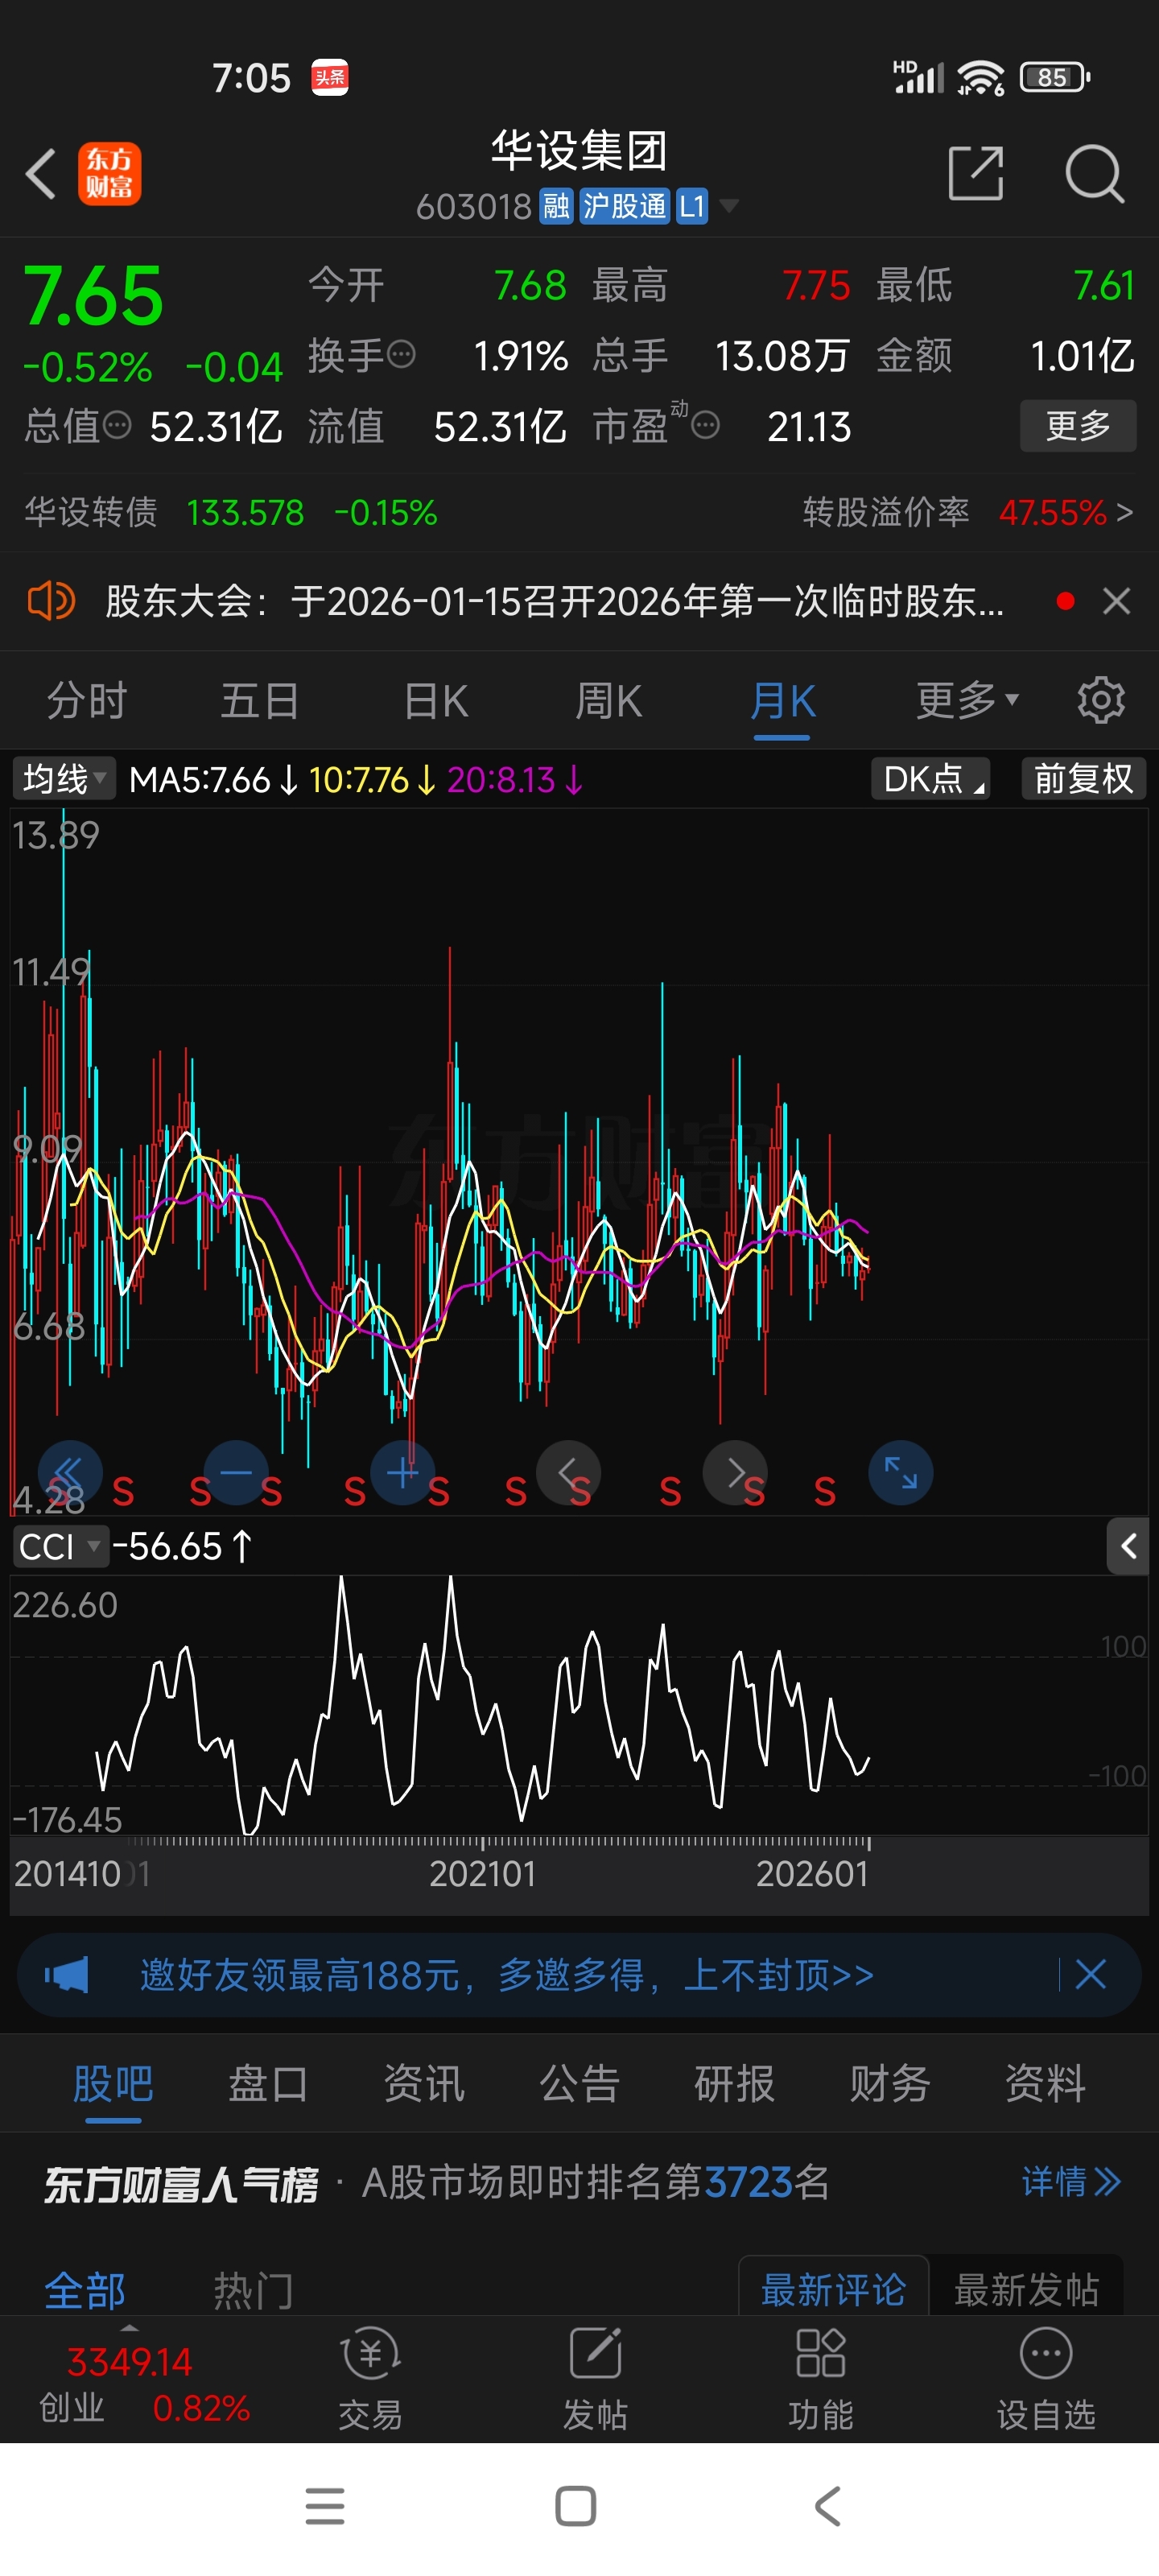
Task: Switch to 五日 chart tab
Action: click(260, 700)
